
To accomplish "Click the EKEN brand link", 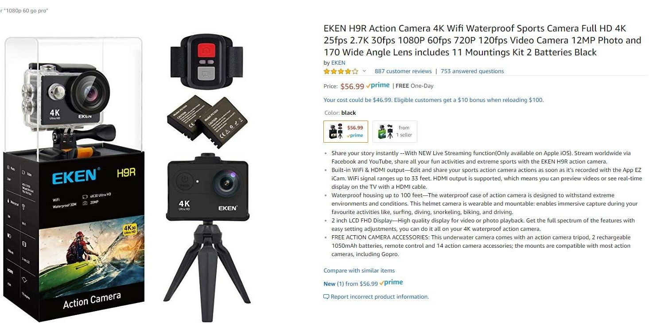I will coord(338,62).
